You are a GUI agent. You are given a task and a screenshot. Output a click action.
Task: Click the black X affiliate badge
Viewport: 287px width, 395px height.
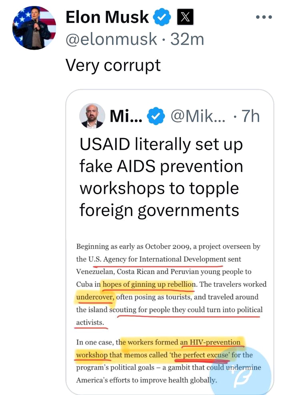click(x=185, y=18)
